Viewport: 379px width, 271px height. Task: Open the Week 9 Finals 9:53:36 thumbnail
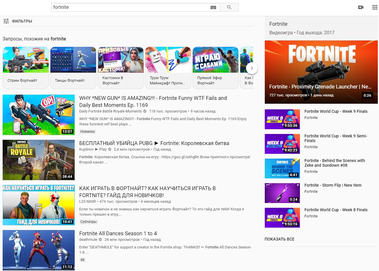click(282, 119)
